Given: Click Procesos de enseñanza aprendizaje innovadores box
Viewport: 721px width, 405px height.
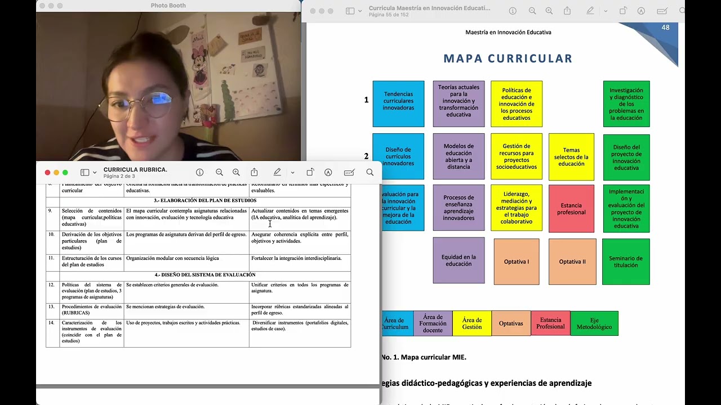Looking at the screenshot, I should pos(459,208).
